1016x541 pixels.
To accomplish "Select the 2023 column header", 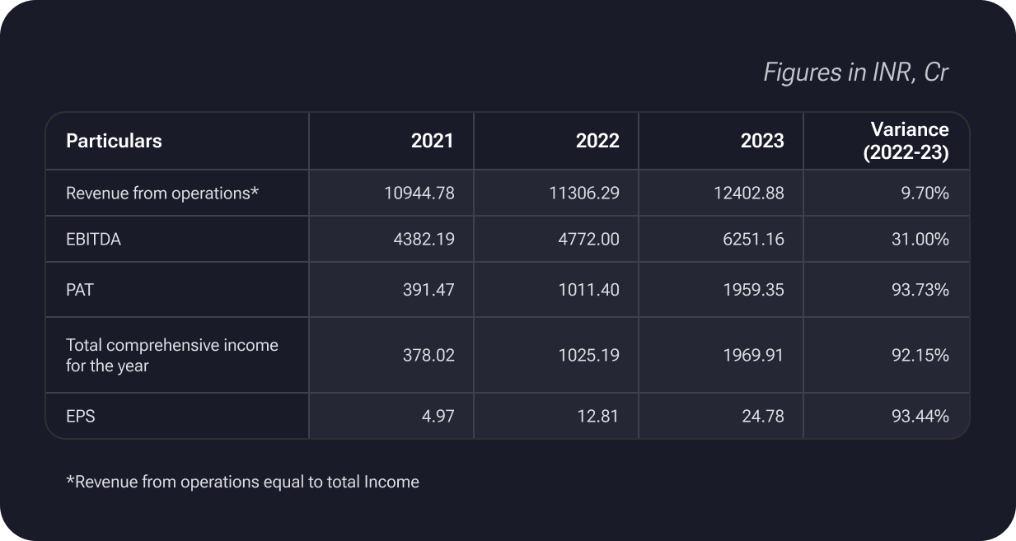I will tap(762, 141).
